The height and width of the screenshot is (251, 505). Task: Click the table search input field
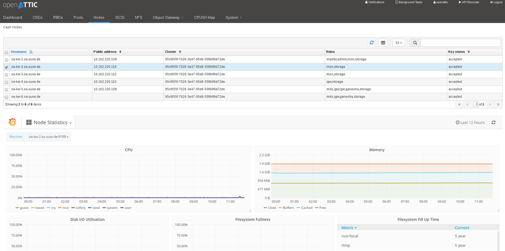[x=460, y=43]
